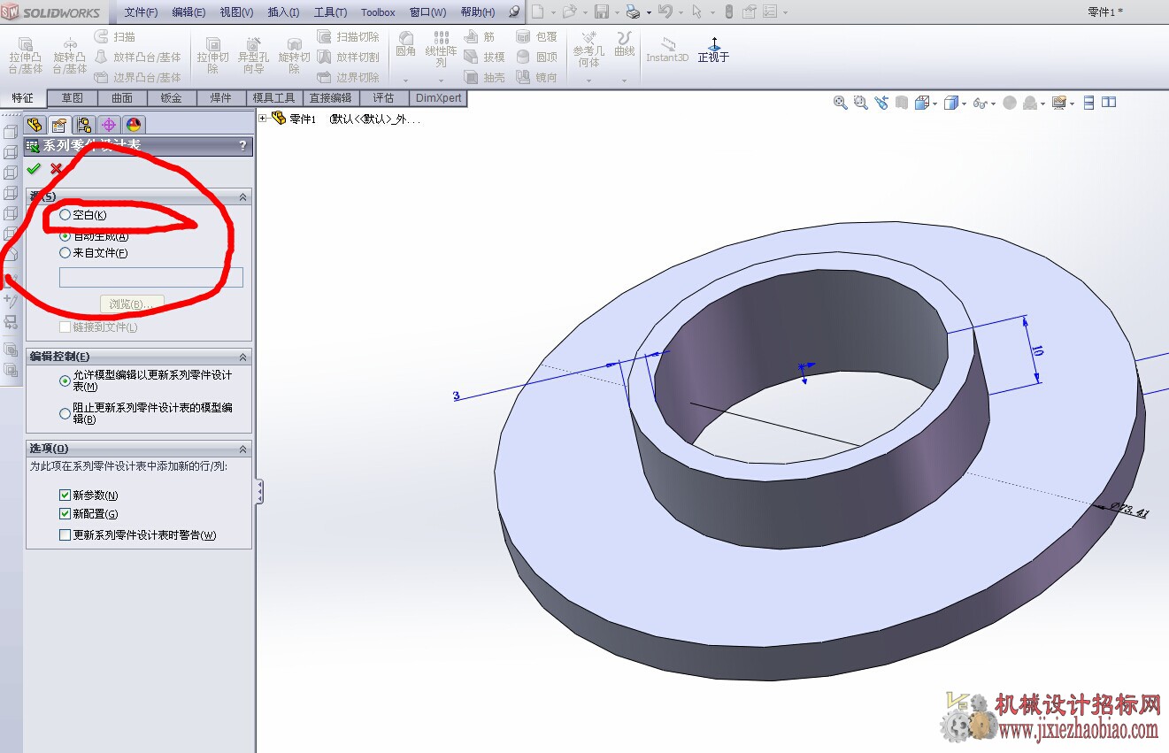
Task: Select 允许模型编辑以更新系列零件设计表 option
Action: click(x=146, y=380)
